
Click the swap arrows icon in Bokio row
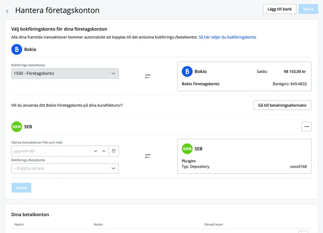pyautogui.click(x=148, y=76)
